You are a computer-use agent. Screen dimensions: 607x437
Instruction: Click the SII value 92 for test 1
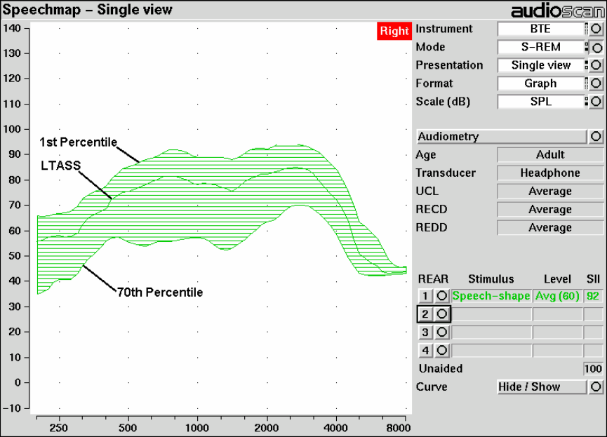(593, 296)
